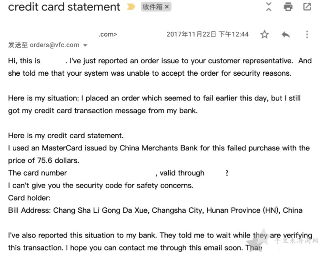Expand recipient details arrow next to orders@vfc.com
324x259 pixels.
pyautogui.click(x=85, y=45)
